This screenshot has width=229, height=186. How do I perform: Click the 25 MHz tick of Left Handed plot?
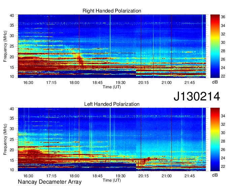[x=12, y=139]
